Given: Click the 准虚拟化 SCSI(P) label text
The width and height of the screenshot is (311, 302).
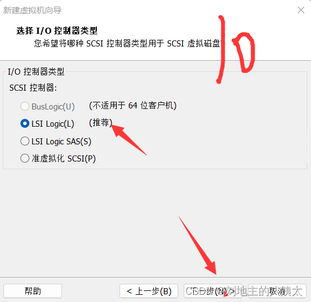Looking at the screenshot, I should [x=64, y=158].
